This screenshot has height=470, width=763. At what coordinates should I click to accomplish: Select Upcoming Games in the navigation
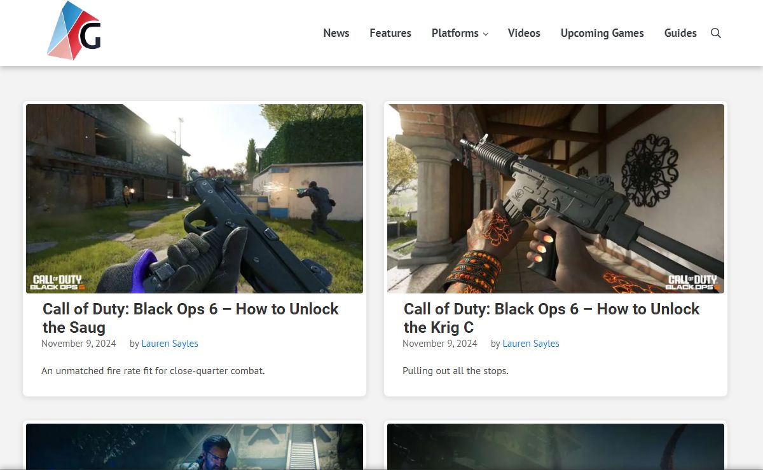602,33
